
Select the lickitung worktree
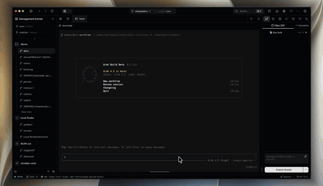pyautogui.click(x=36, y=69)
